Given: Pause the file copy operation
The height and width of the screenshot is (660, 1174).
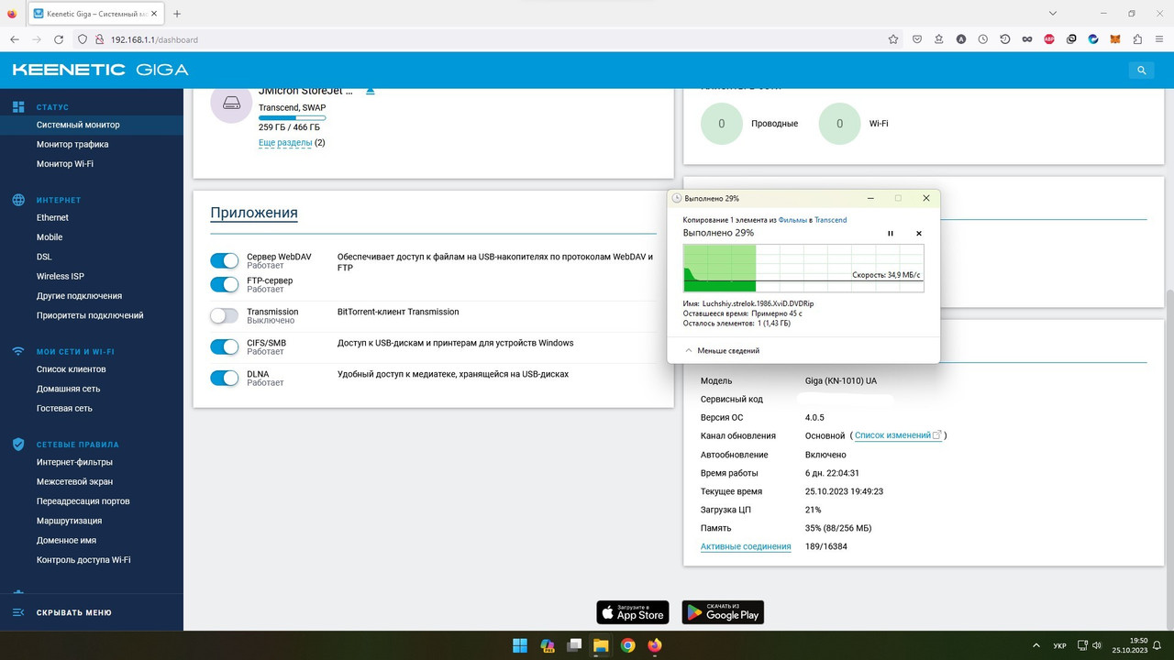Looking at the screenshot, I should tap(890, 234).
